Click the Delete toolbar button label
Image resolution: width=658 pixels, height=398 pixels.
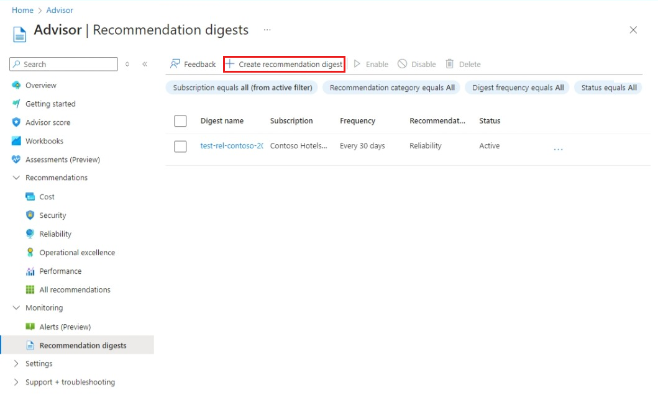click(x=470, y=64)
